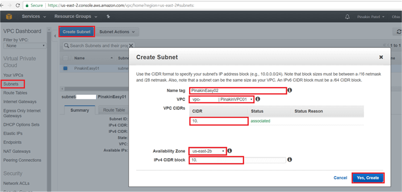Click the sidebar vertical scrollbar
The image size is (402, 192).
[x=49, y=110]
